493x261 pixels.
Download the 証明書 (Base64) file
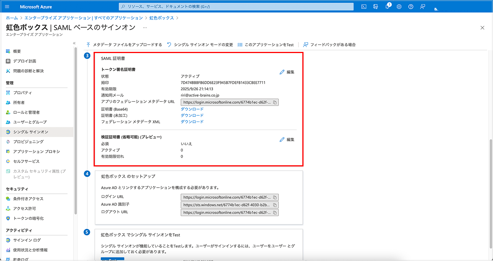point(192,109)
